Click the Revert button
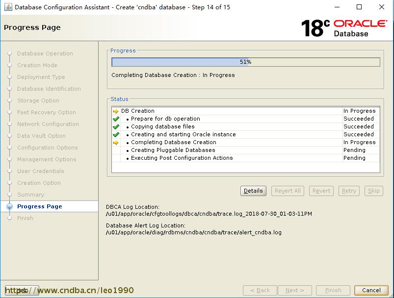Screen dimensions: 394x298 tap(321, 191)
